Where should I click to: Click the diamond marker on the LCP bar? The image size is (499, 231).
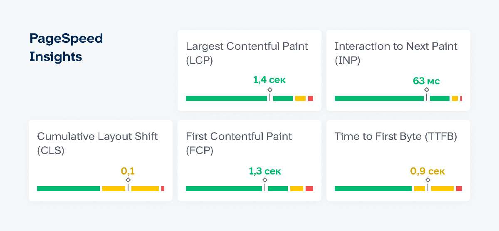click(x=270, y=90)
